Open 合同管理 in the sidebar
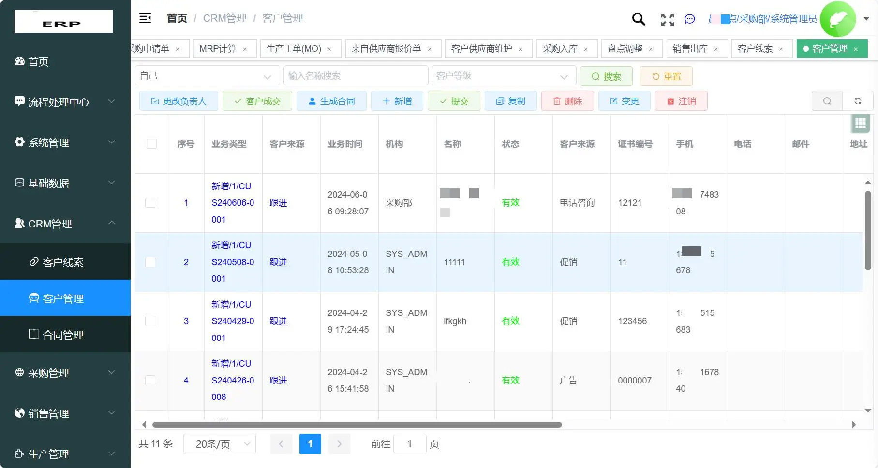 coord(62,334)
